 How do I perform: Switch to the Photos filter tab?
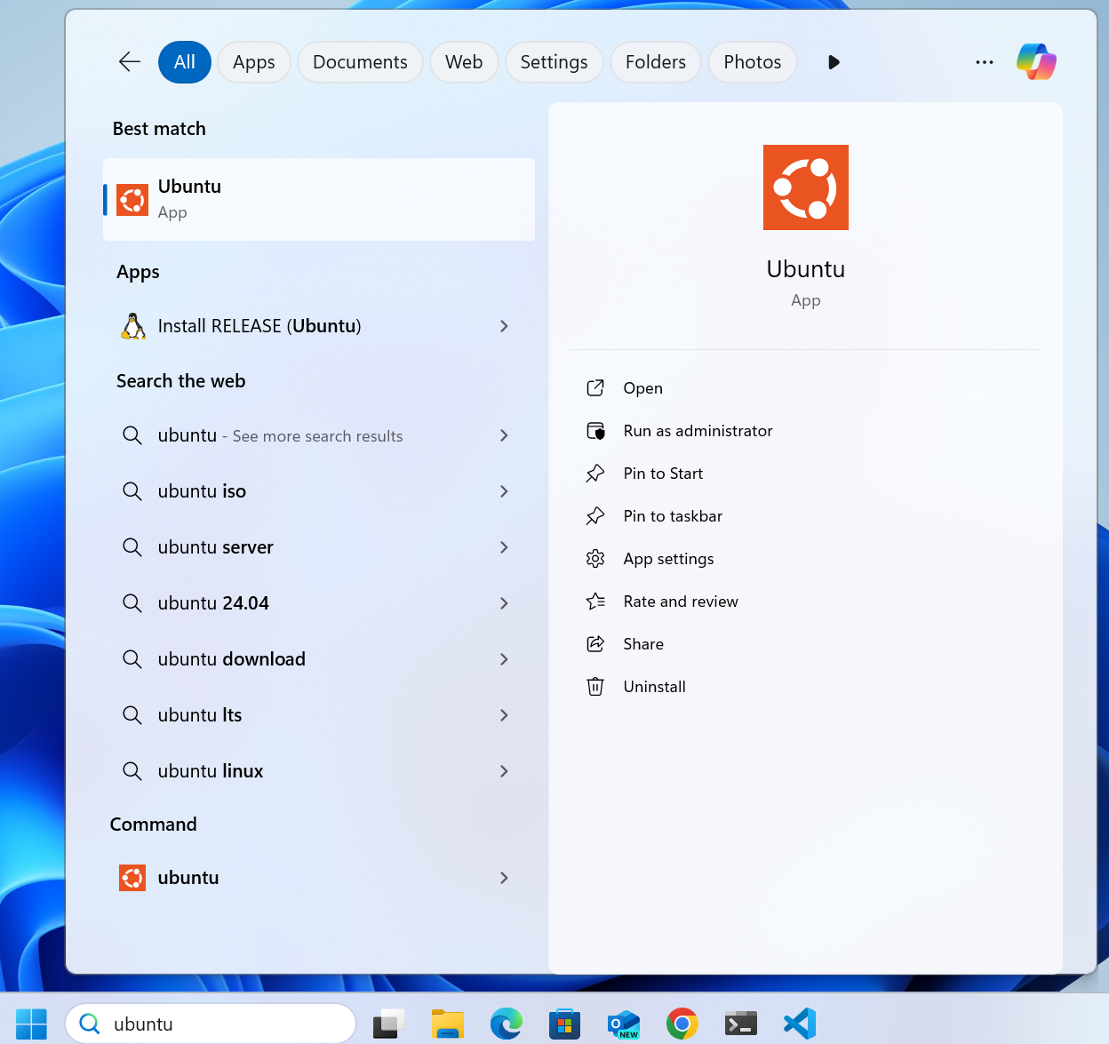752,61
